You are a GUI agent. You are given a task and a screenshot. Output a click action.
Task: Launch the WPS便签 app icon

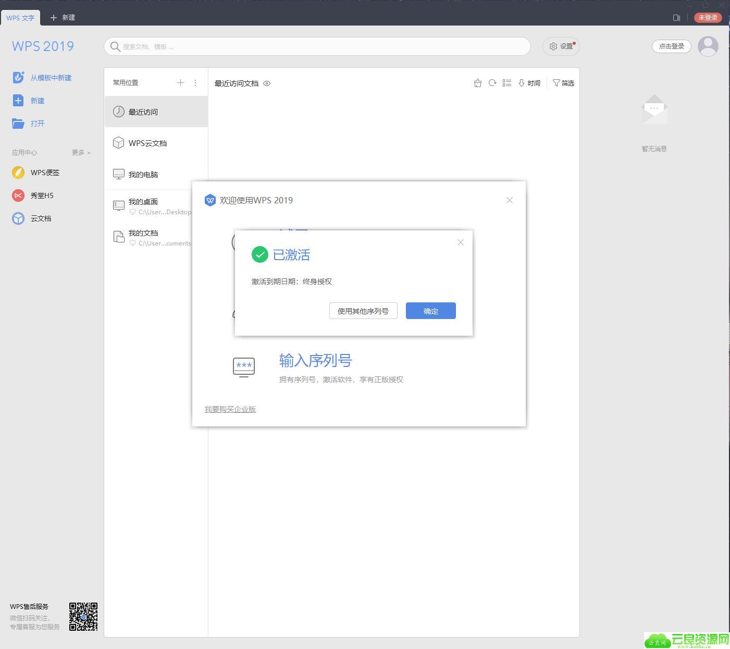pyautogui.click(x=18, y=173)
